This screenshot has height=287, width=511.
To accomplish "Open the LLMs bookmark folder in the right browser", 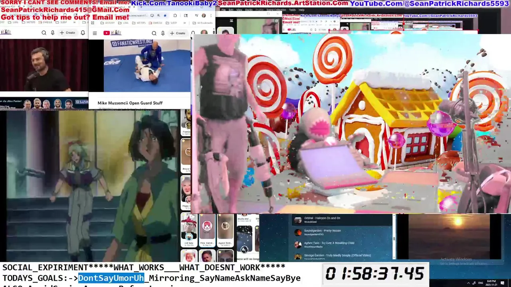I will 123,23.
